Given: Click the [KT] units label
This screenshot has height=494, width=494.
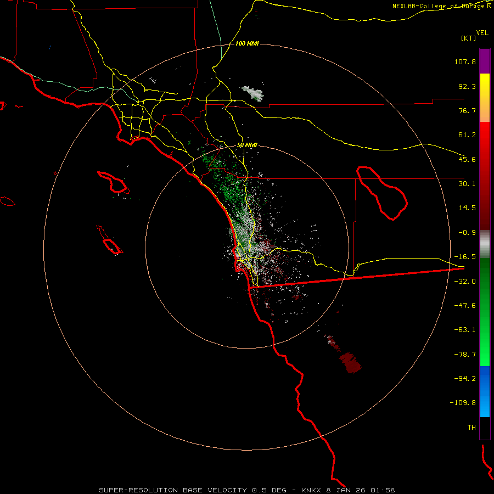Looking at the screenshot, I should (469, 38).
